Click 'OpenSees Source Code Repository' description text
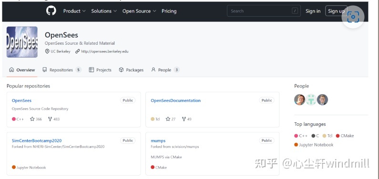The image size is (379, 179). tap(40, 109)
